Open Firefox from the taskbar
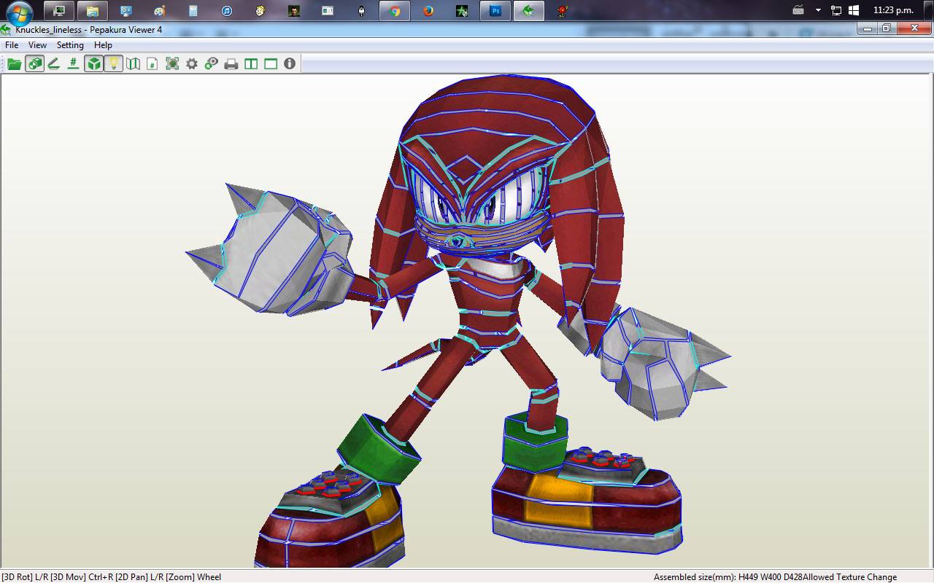 pos(428,11)
